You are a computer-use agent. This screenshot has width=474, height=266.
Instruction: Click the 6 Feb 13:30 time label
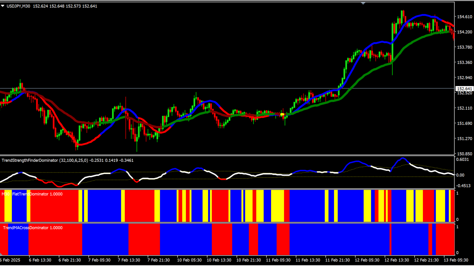[40, 260]
